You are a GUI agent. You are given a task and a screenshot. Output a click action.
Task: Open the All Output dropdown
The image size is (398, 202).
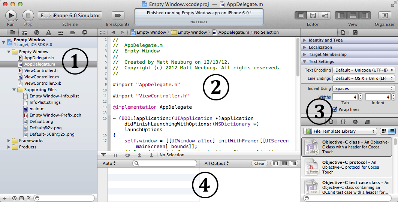click(x=217, y=163)
